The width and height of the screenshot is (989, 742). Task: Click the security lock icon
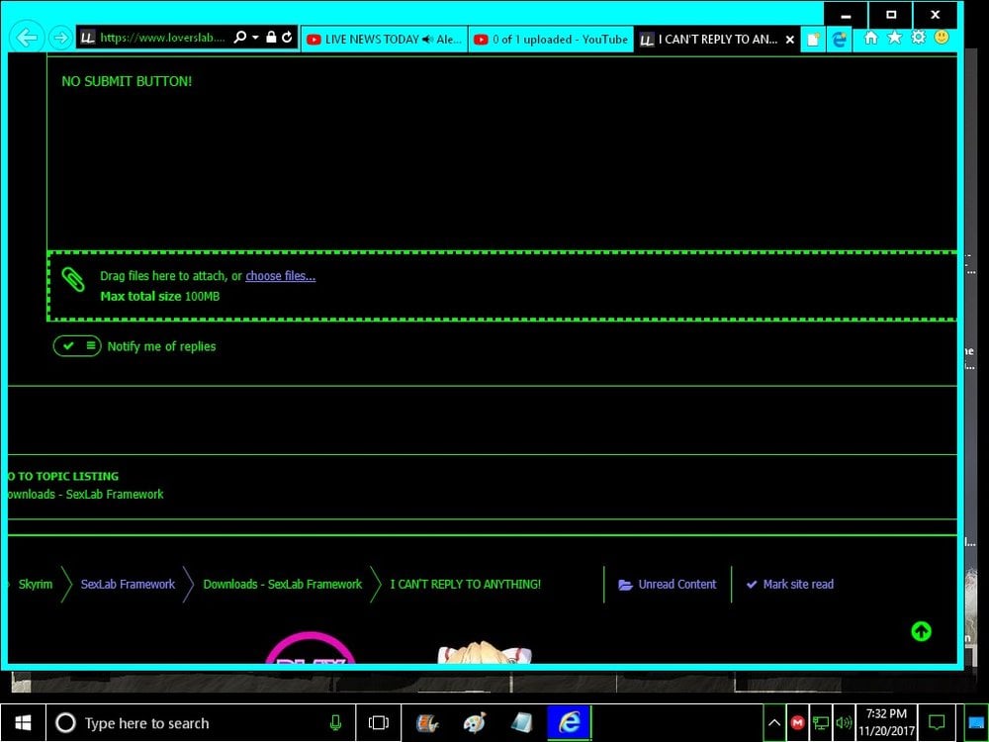click(271, 38)
